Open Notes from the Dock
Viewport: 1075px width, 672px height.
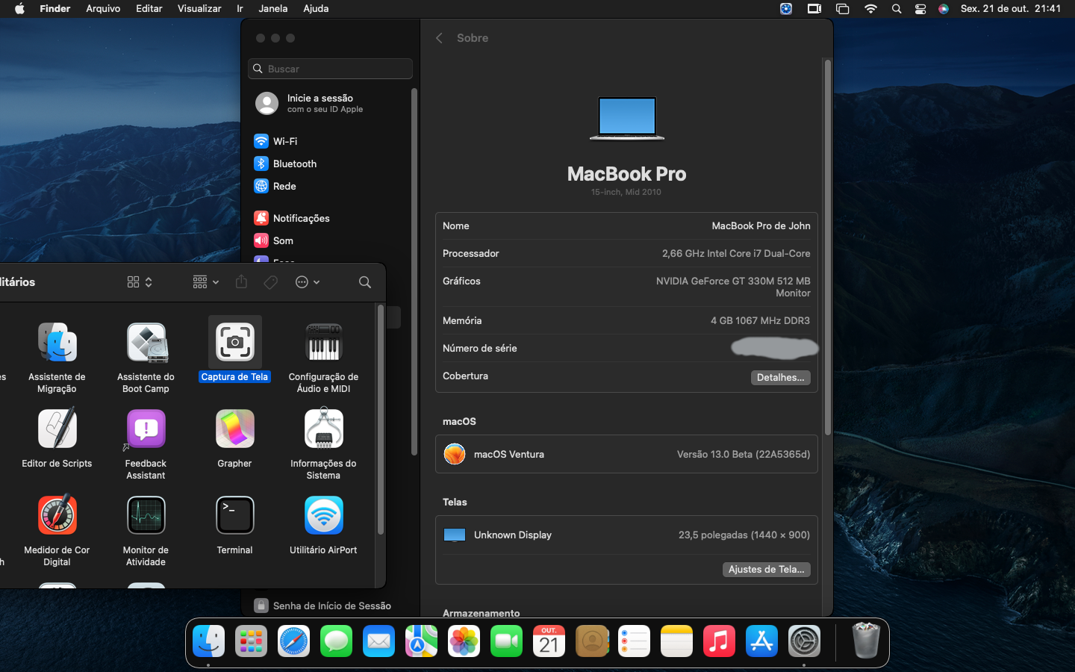click(676, 641)
